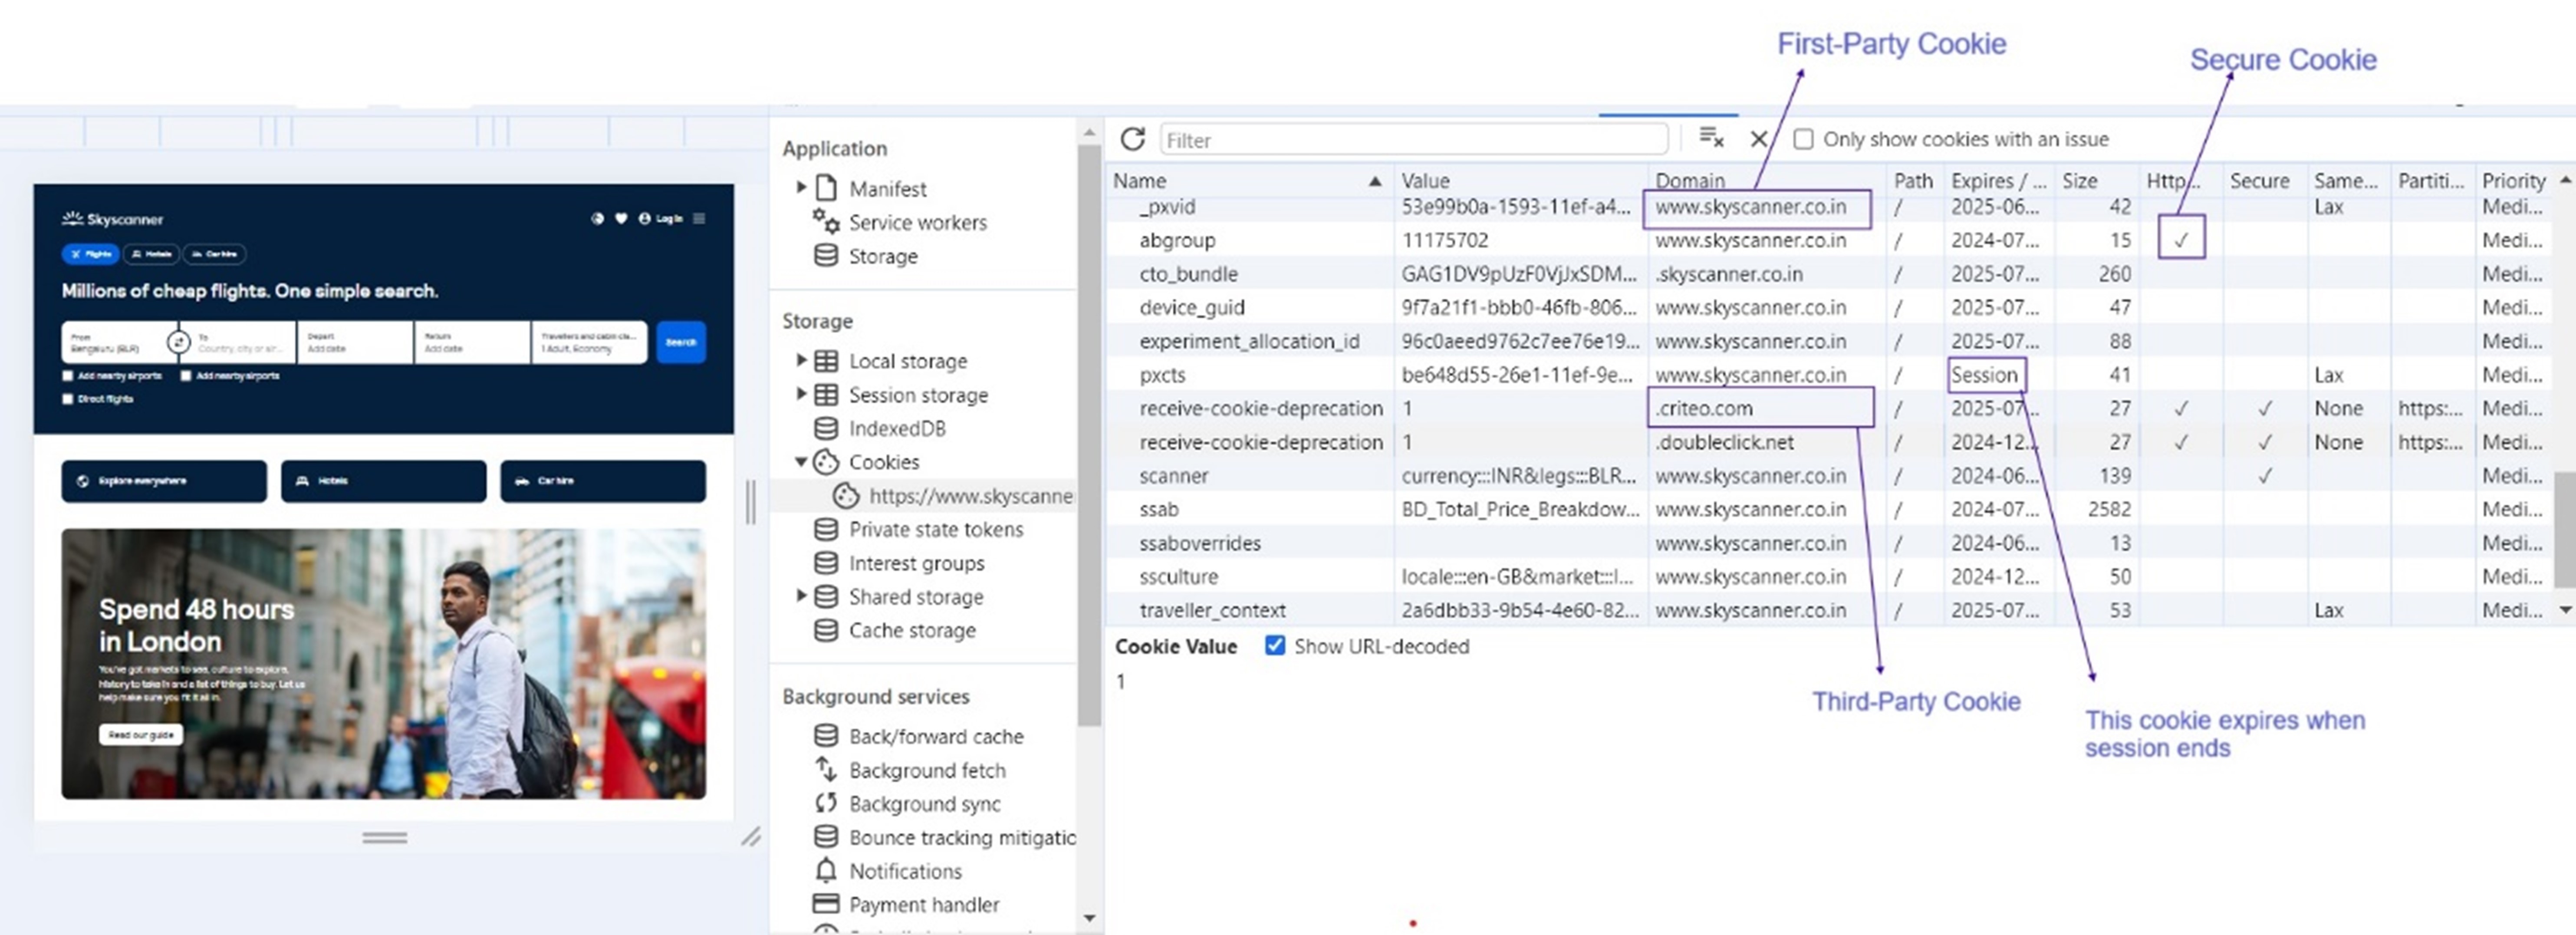Click the refresh cookies icon
Image resolution: width=2576 pixels, height=935 pixels.
tap(1132, 139)
